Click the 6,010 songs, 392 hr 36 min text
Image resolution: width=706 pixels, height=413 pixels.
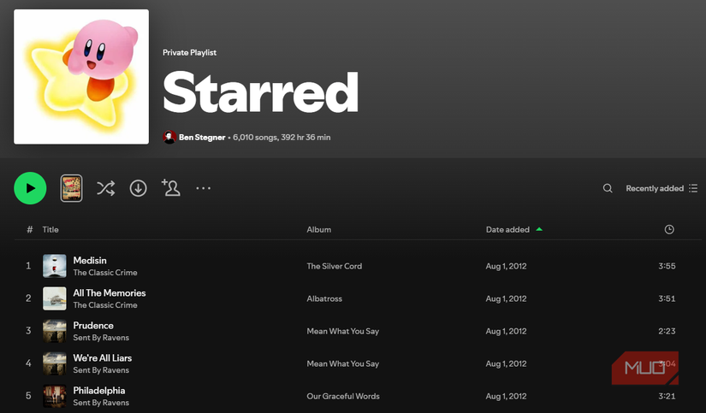(x=282, y=137)
